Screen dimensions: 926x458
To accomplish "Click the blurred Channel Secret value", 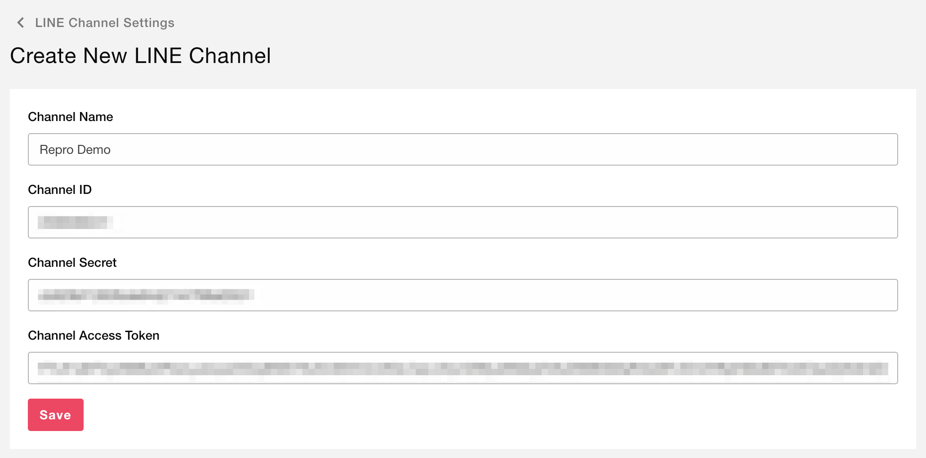I will pos(146,295).
